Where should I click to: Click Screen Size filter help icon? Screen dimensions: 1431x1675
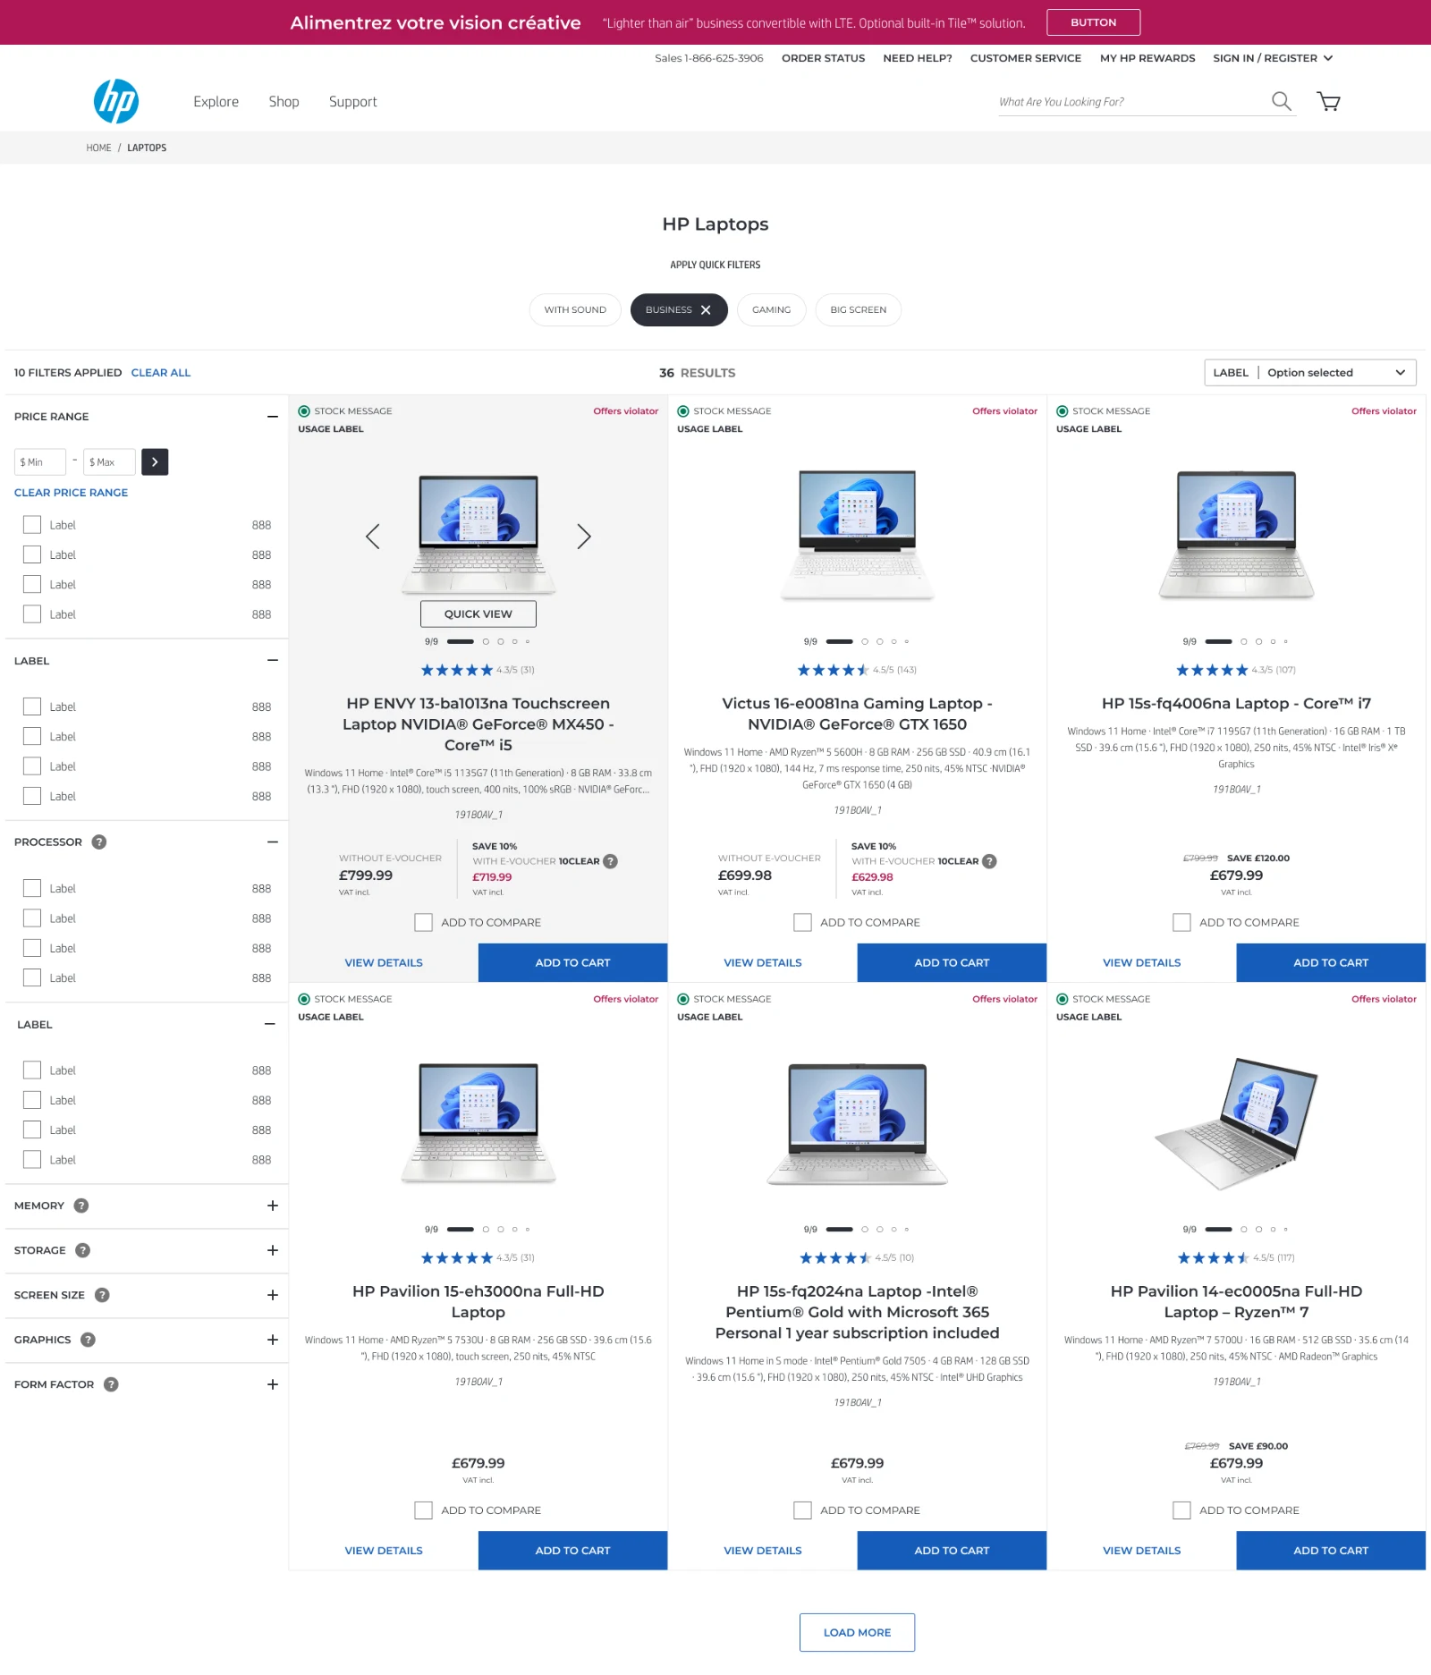pos(102,1295)
